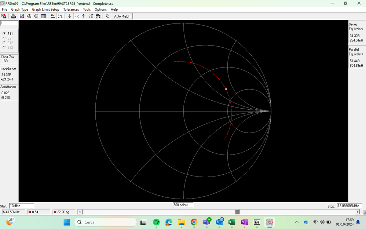Screen dimensions: 366x229
Task: Click the printer icon in the toolbar
Action: (x=13, y=16)
